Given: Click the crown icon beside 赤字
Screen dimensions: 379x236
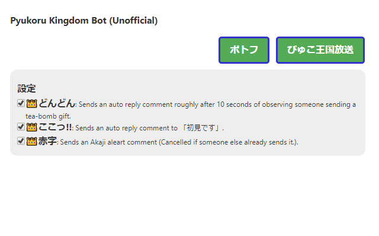Looking at the screenshot, I should click(32, 141).
